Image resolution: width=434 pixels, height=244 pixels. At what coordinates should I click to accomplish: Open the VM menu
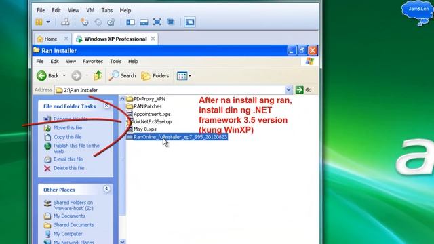90,10
